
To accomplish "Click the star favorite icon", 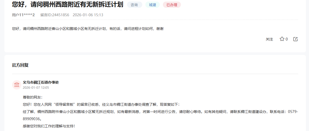I will coord(282,39).
